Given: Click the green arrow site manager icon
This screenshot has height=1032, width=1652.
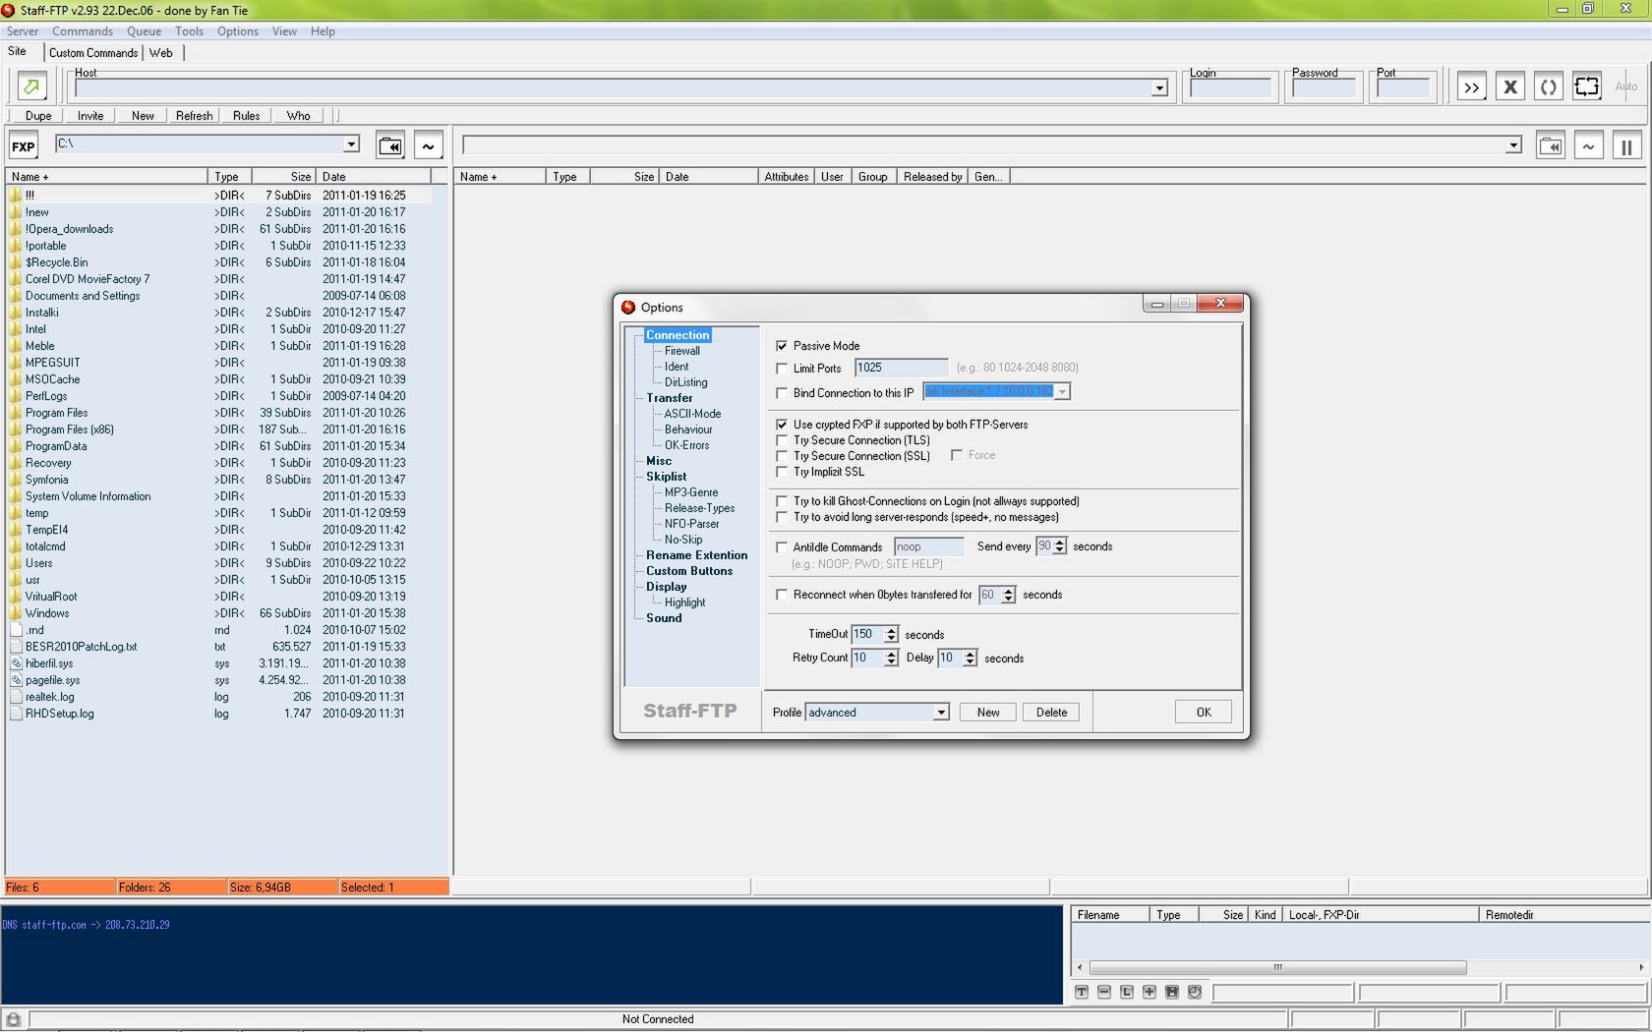Looking at the screenshot, I should pos(31,86).
